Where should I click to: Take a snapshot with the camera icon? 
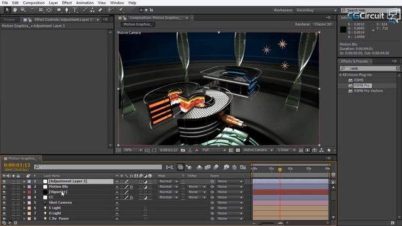coord(183,150)
